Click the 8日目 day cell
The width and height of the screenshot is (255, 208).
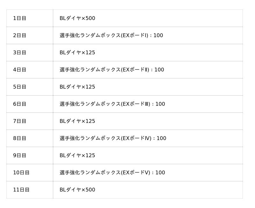tap(20, 138)
